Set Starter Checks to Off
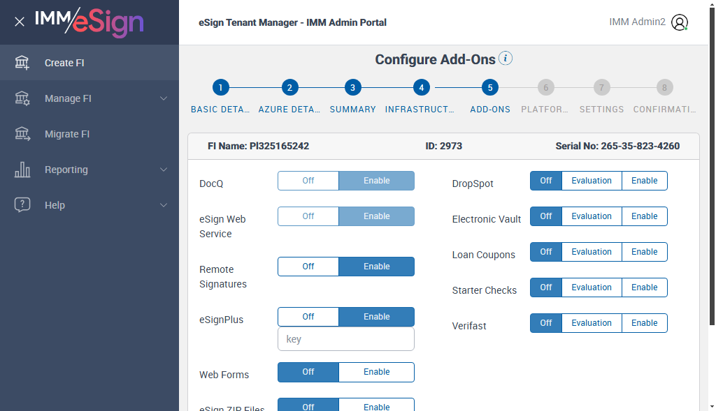Image resolution: width=716 pixels, height=411 pixels. coord(545,287)
